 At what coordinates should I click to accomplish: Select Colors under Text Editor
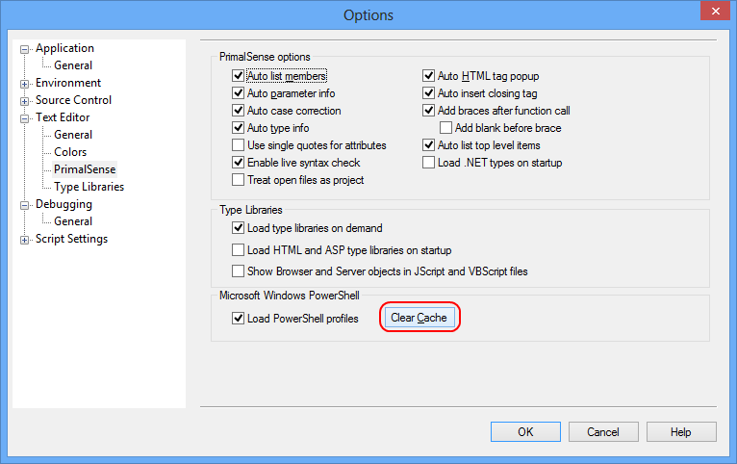click(x=70, y=152)
